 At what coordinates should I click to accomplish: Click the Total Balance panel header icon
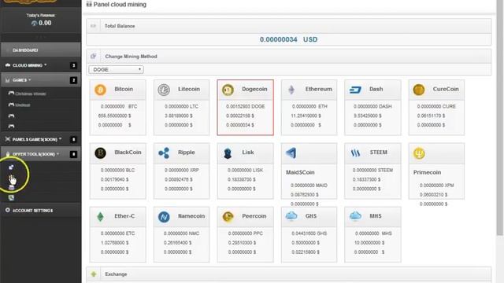coord(93,26)
